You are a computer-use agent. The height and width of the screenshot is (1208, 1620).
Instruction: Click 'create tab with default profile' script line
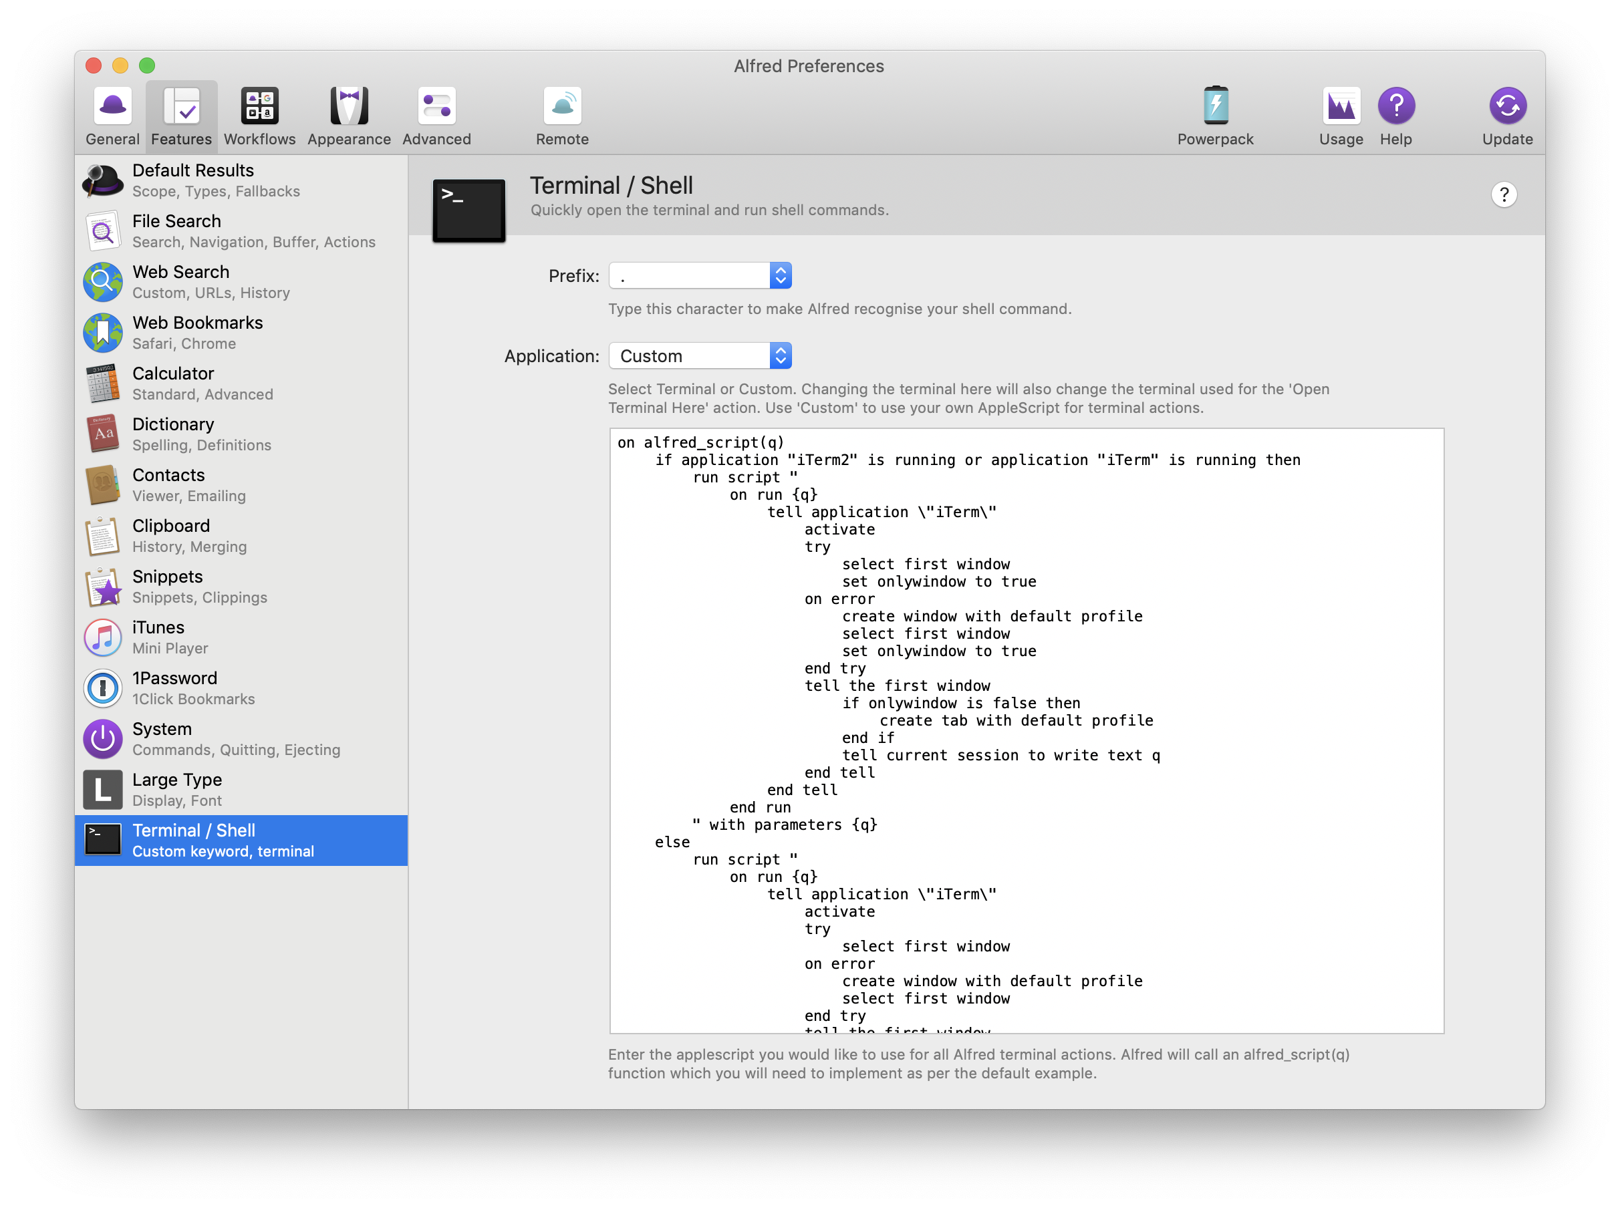1017,720
